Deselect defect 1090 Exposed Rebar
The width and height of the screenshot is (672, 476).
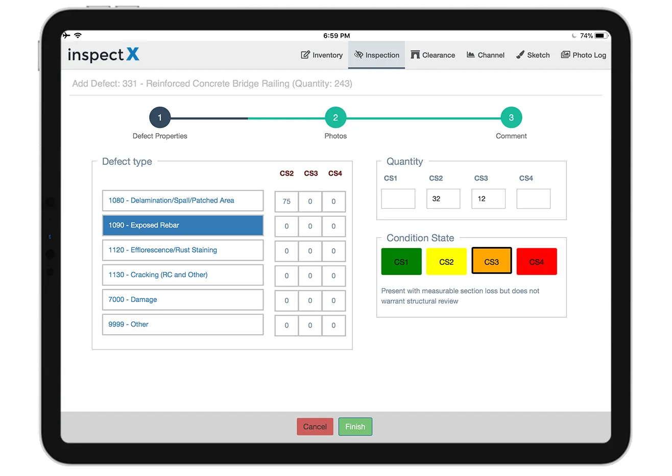[182, 225]
